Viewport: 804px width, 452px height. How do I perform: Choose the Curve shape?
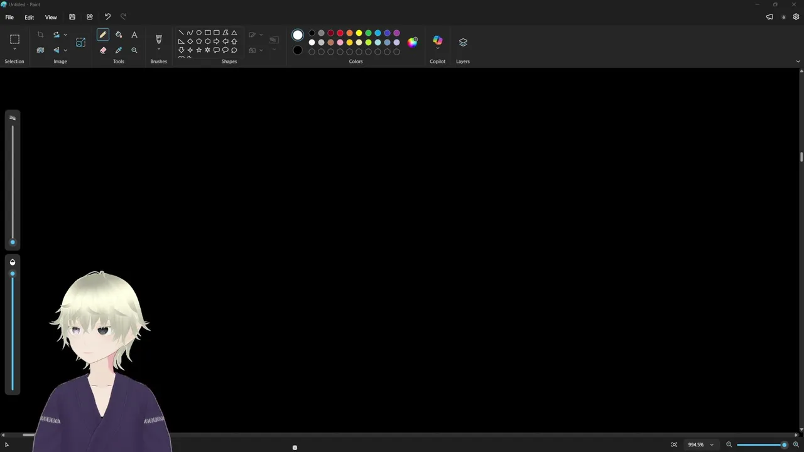190,33
